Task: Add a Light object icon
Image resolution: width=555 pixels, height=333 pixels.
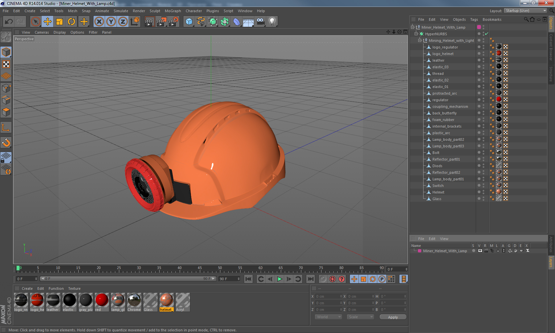Action: [x=272, y=22]
